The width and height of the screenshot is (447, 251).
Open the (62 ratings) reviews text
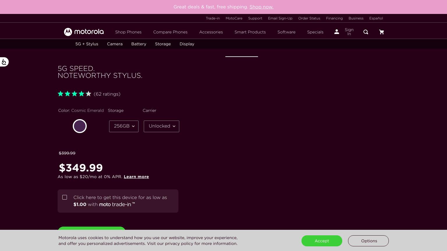click(107, 94)
